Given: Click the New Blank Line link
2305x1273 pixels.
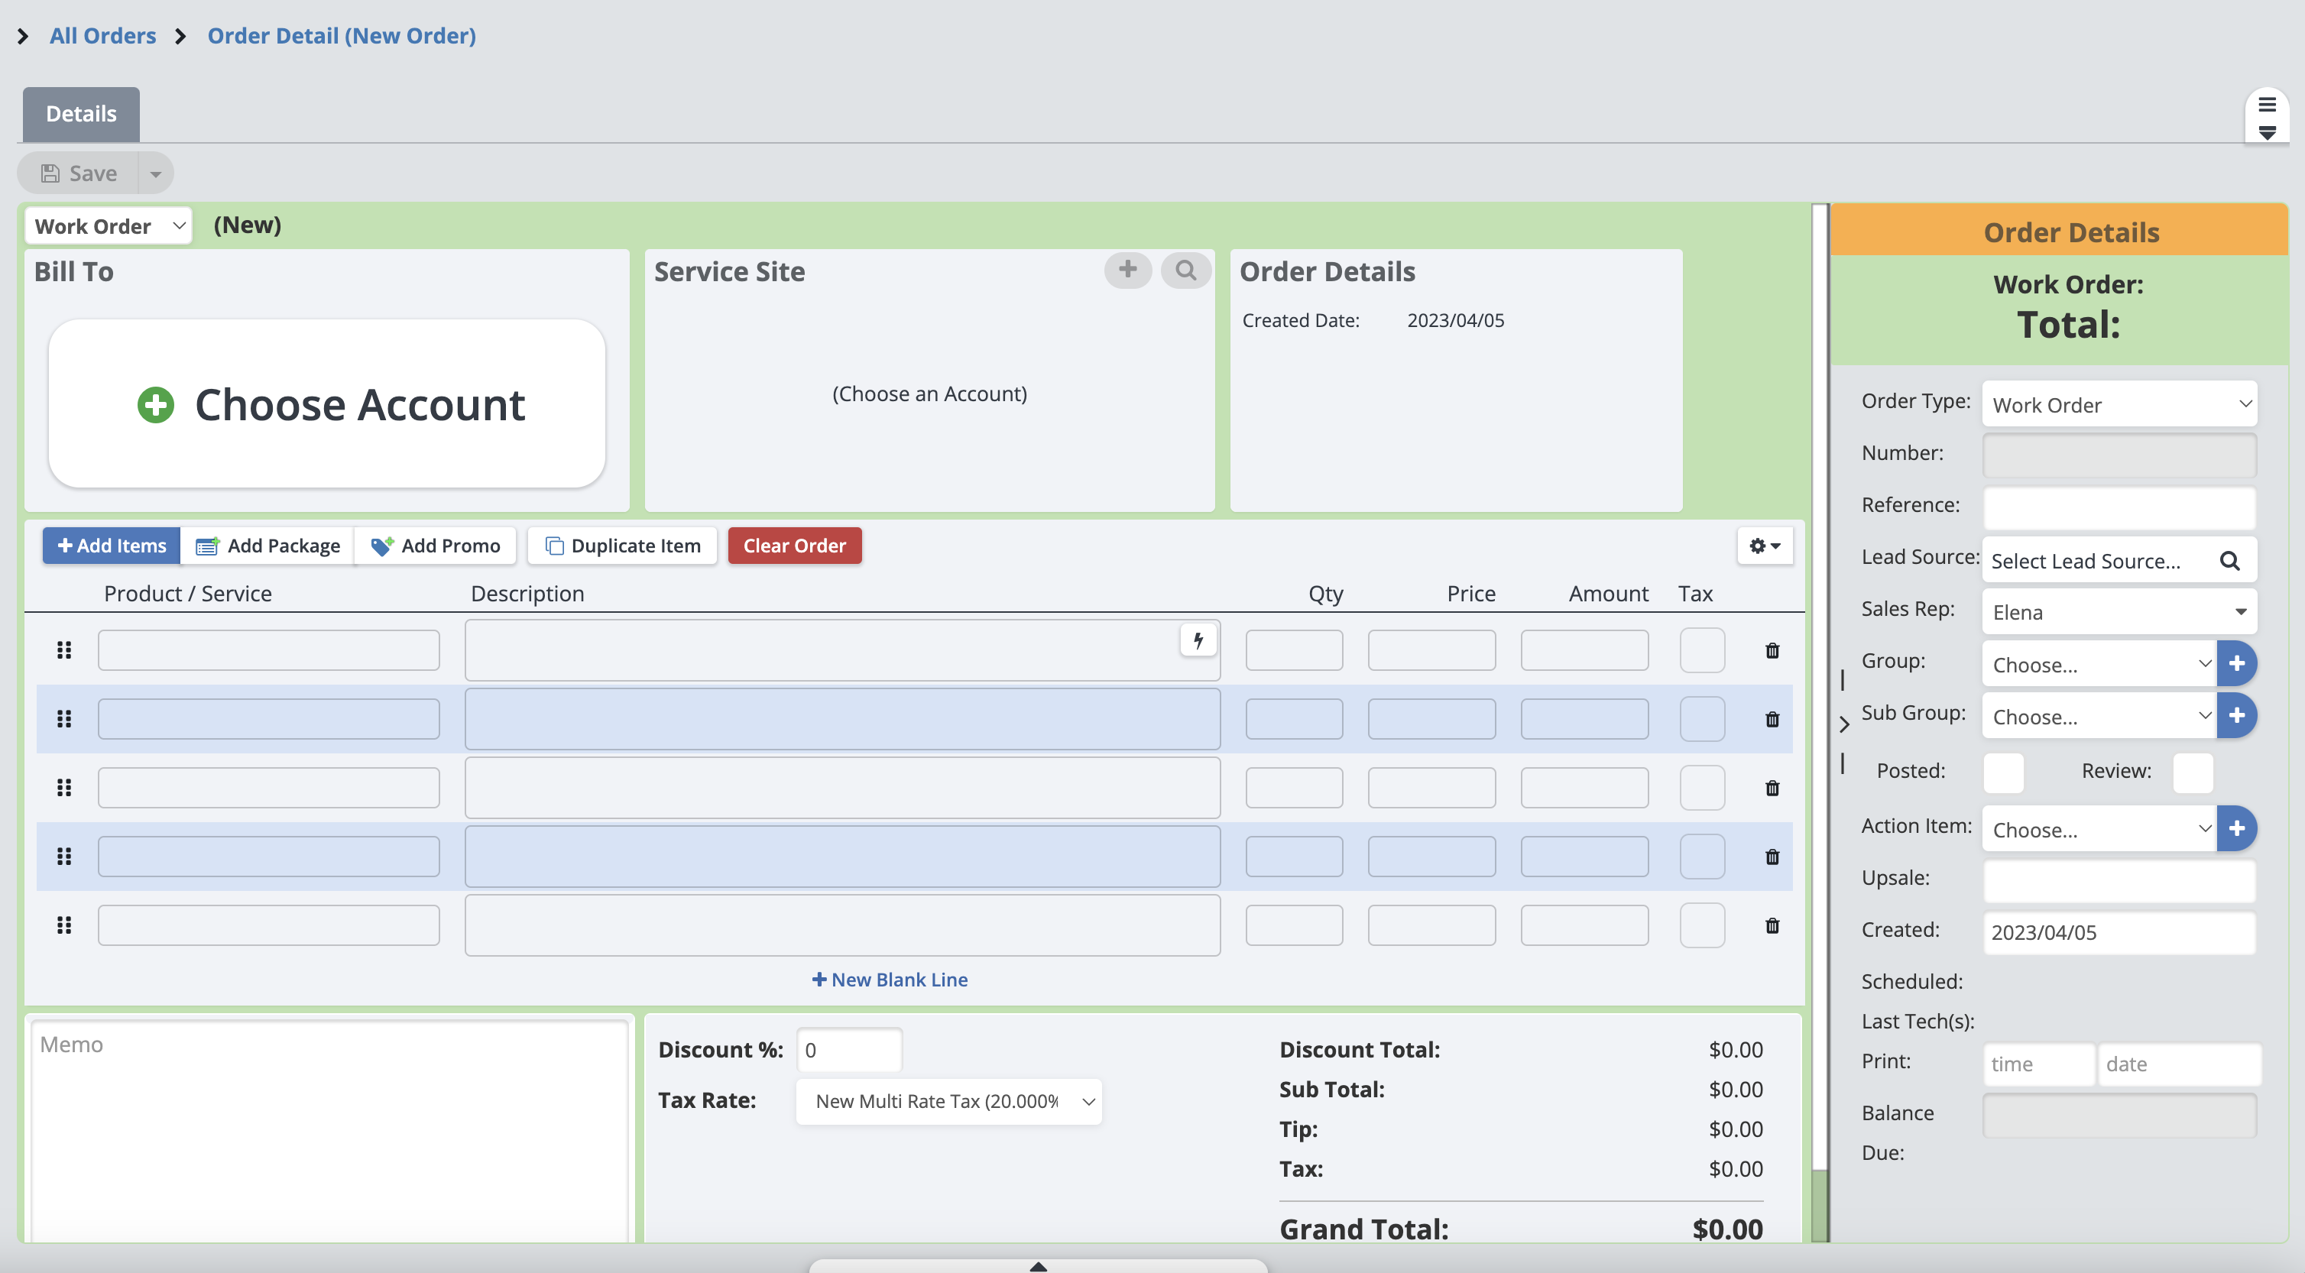Looking at the screenshot, I should click(890, 980).
